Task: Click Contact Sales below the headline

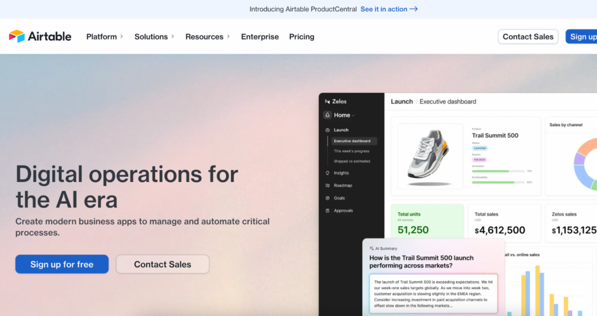Action: pos(163,264)
